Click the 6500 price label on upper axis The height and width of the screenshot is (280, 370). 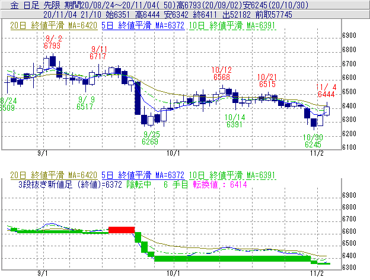pyautogui.click(x=349, y=92)
